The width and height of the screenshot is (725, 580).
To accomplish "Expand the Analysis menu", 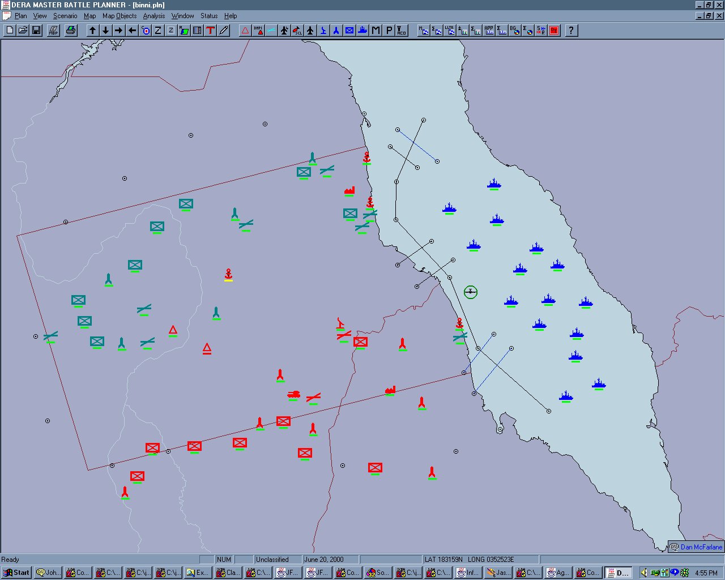I will click(153, 16).
